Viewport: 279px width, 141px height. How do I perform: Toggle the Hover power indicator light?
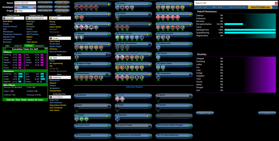(149, 4)
